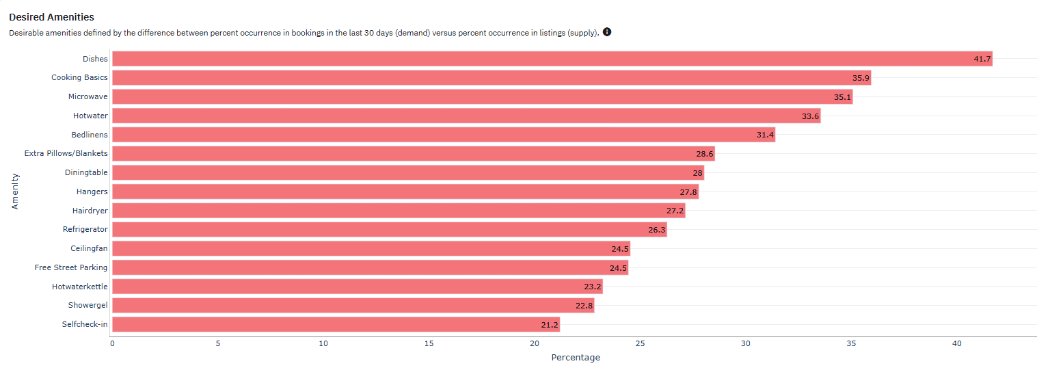Click the Free Street Parking bar
Screen dimensions: 1037x370
(x=371, y=267)
